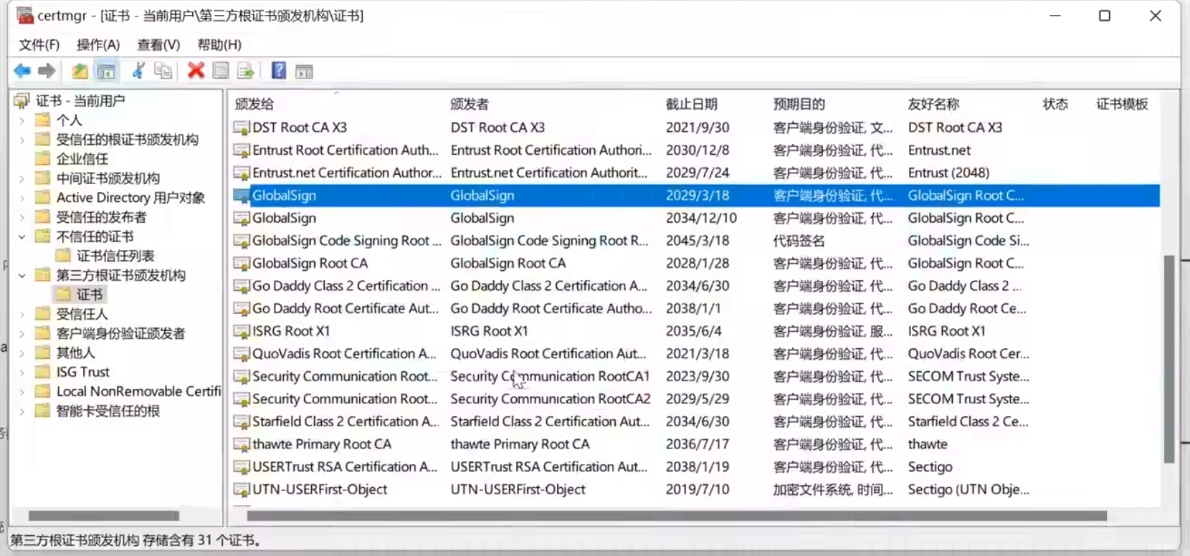Toggle the show/hide action pane icon
This screenshot has width=1190, height=556.
pyautogui.click(x=305, y=71)
